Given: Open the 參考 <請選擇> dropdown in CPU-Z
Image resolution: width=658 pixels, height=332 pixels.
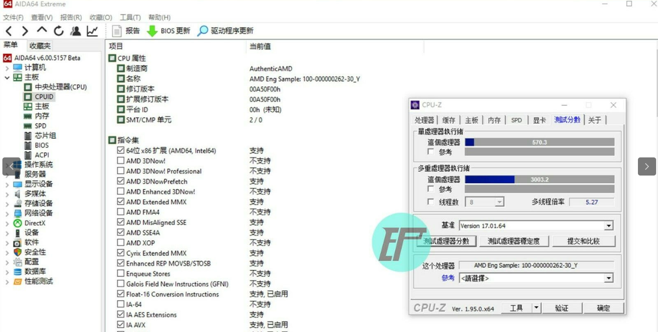Looking at the screenshot, I should pos(608,278).
